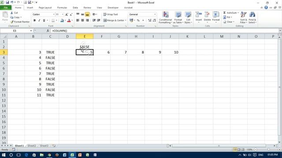
Task: Toggle Italic formatting
Action: point(39,21)
